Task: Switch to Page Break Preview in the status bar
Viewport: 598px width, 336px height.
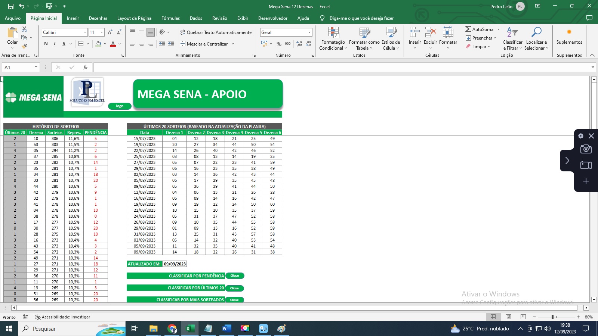Action: (x=523, y=317)
